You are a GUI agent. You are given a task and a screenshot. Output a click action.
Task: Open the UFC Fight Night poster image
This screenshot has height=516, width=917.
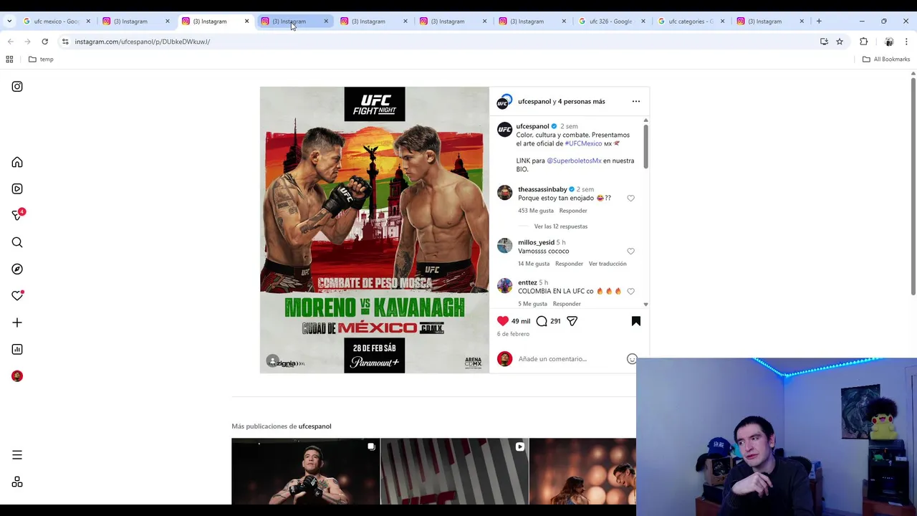tap(375, 230)
